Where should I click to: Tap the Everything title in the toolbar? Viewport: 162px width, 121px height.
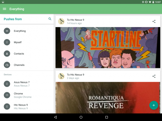point(17,9)
